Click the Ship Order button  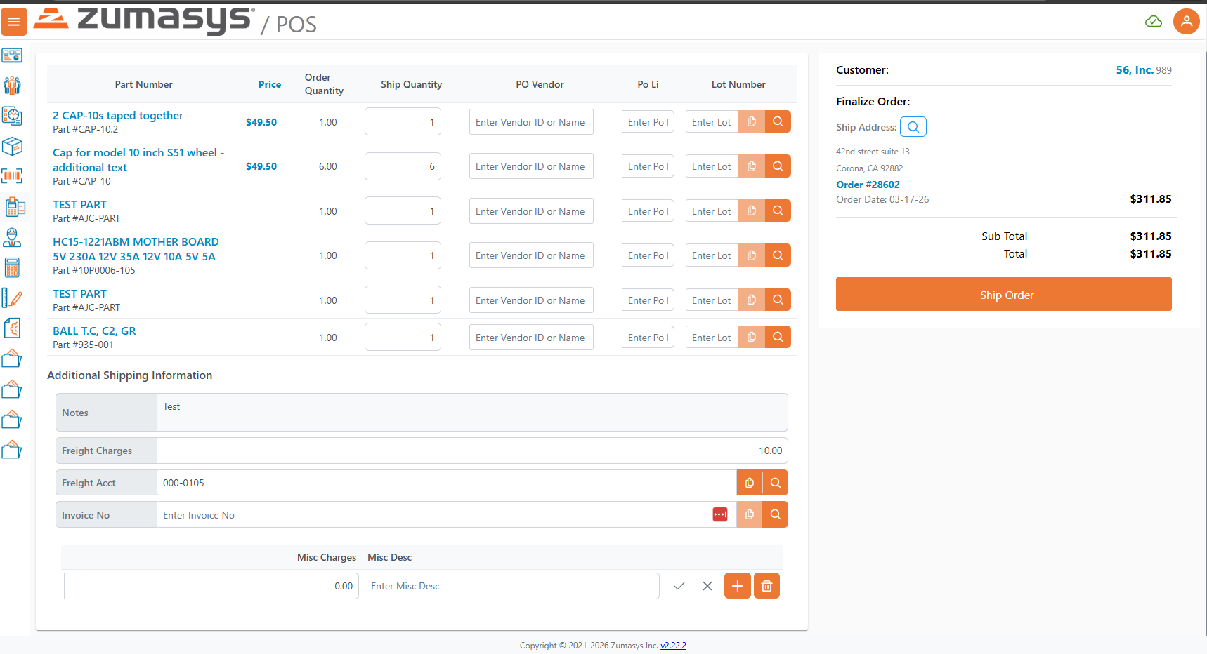pyautogui.click(x=1003, y=295)
